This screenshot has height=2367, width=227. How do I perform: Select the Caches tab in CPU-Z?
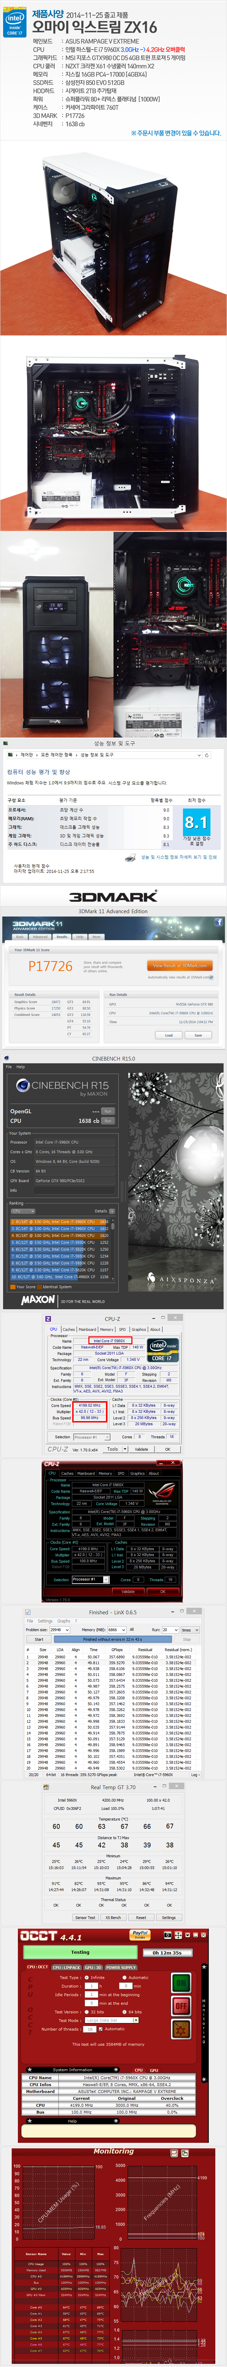coord(68,1329)
